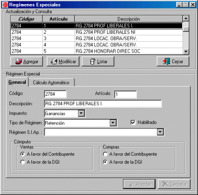Click the Modificar pencil icon
The width and height of the screenshot is (198, 195).
(x=54, y=62)
